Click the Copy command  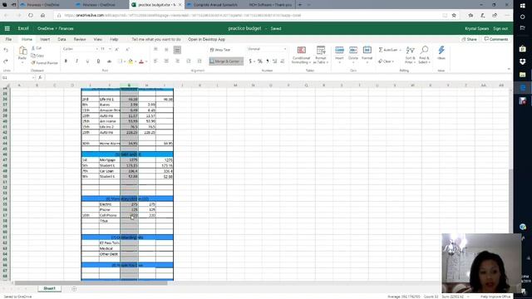[37, 56]
